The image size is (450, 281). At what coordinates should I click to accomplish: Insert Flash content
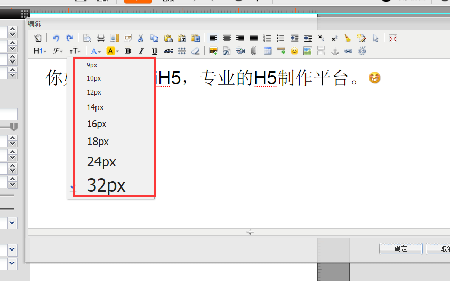click(x=227, y=51)
